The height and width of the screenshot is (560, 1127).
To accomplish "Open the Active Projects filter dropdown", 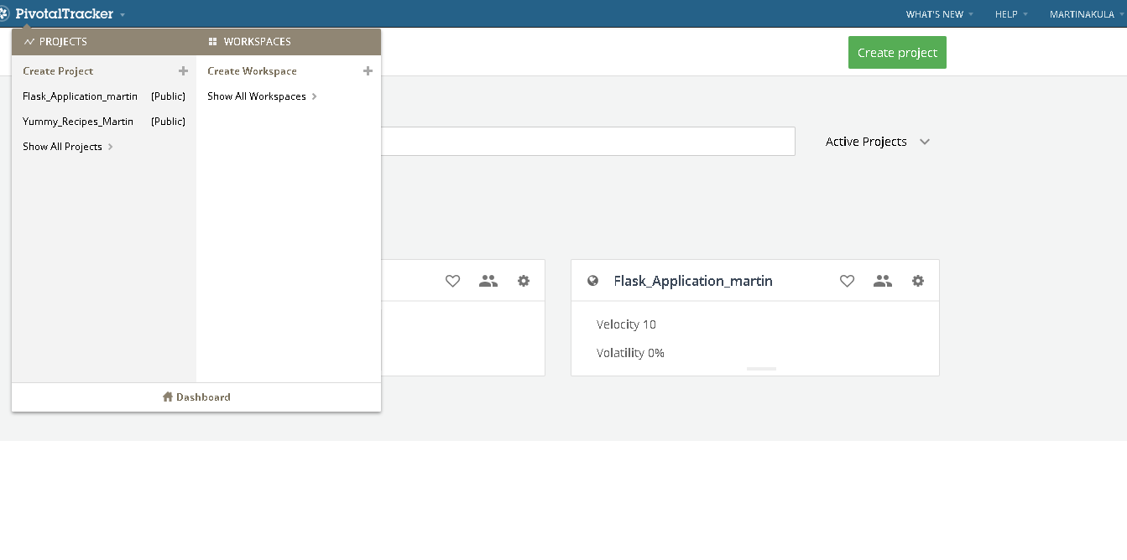I will 878,142.
